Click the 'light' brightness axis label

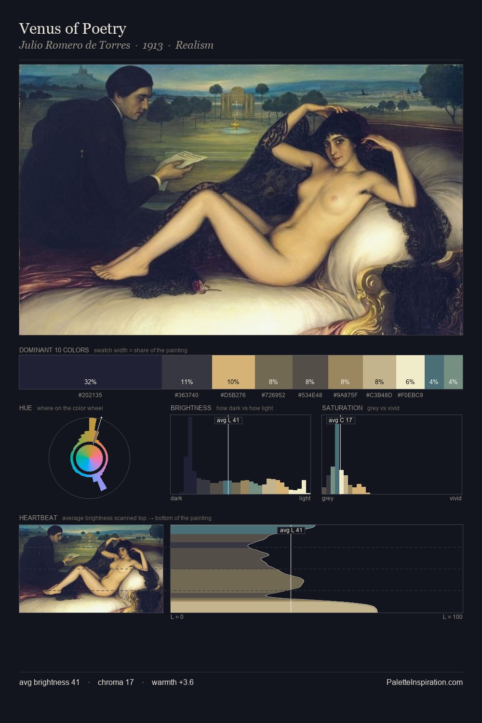(305, 498)
